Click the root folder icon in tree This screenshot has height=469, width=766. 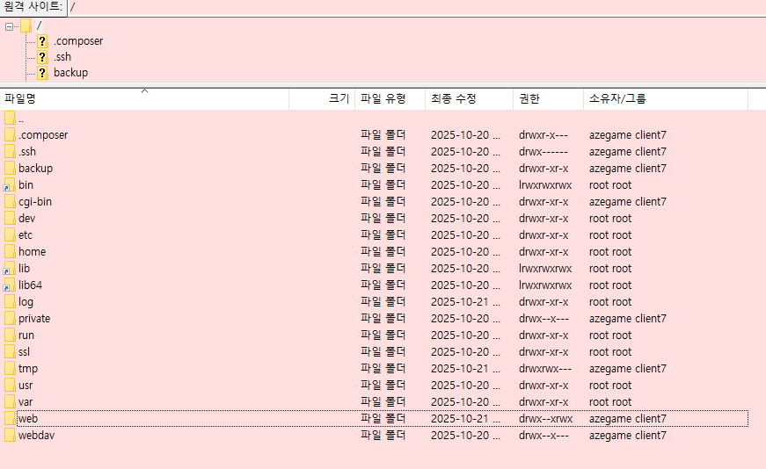pyautogui.click(x=26, y=25)
